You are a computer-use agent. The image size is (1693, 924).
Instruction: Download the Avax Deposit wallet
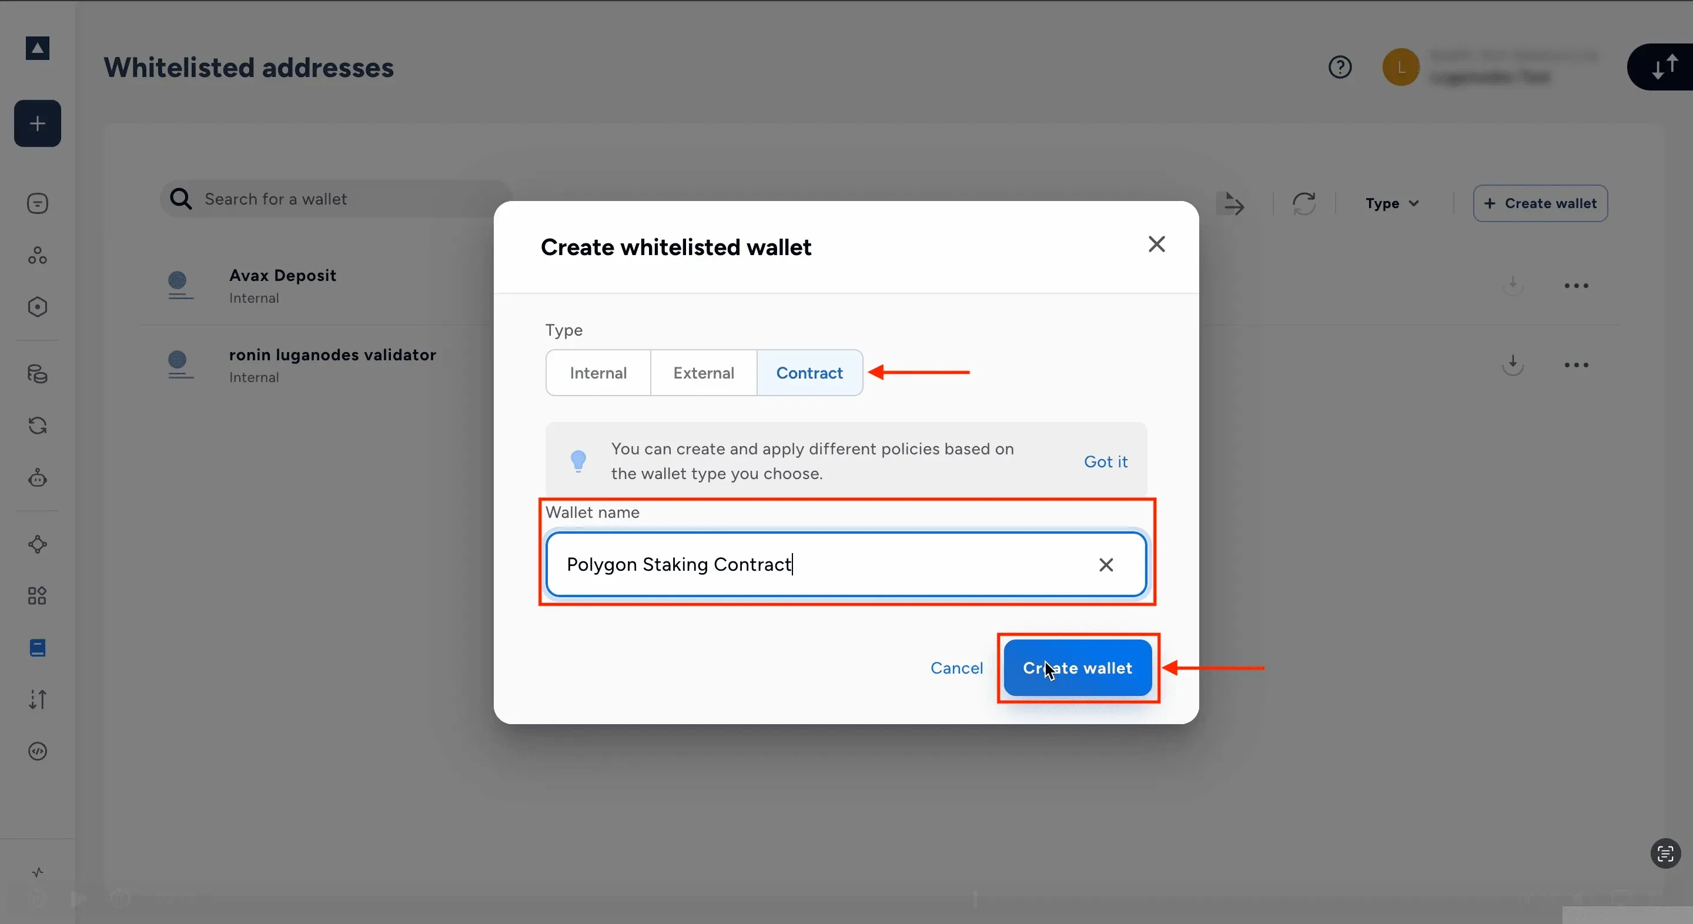click(1513, 285)
